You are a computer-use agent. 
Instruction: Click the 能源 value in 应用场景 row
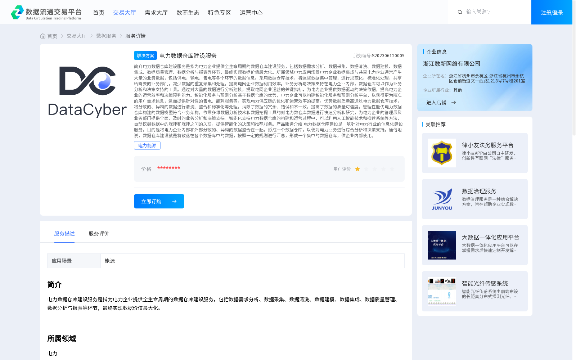coord(110,261)
